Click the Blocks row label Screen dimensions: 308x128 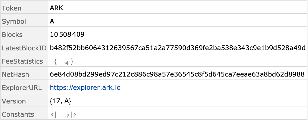point(12,35)
